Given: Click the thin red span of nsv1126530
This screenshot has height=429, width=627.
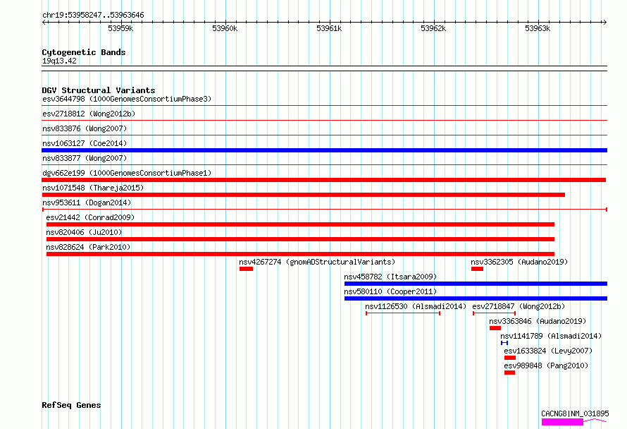Looking at the screenshot, I should pyautogui.click(x=403, y=313).
